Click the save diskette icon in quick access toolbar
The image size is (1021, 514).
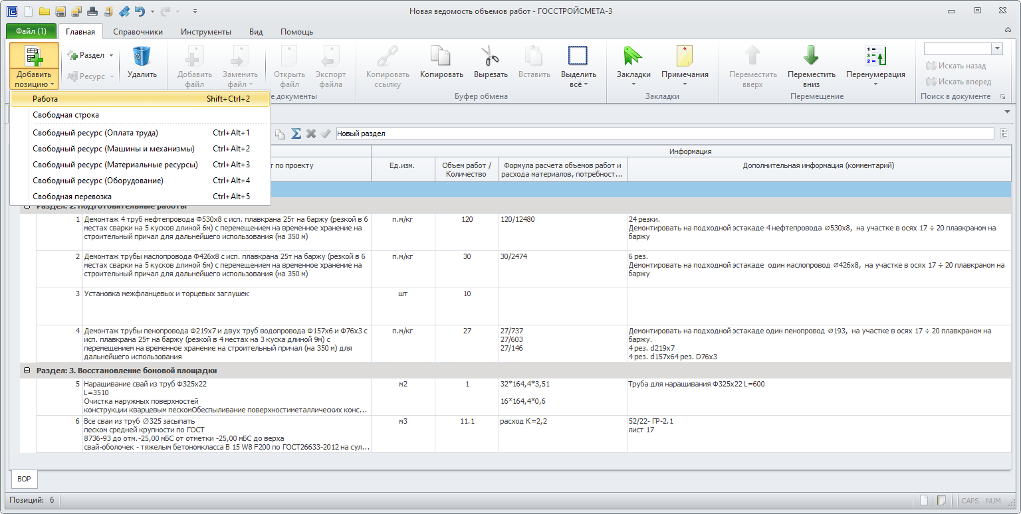(x=60, y=11)
